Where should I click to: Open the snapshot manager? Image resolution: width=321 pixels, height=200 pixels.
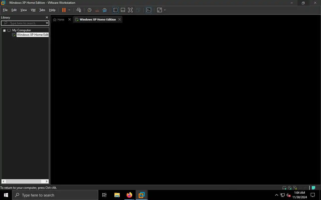105,10
